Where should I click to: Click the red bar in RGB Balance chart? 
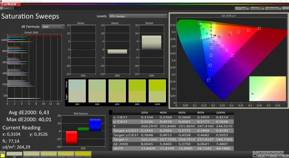(71, 137)
